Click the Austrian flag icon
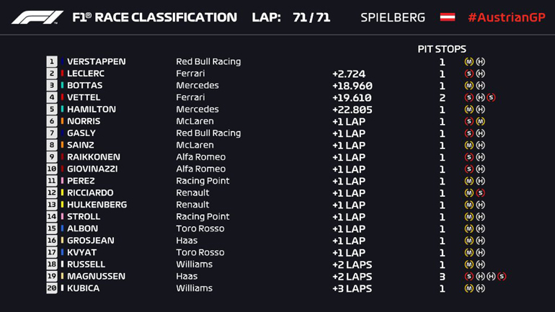Viewport: 555px width, 312px height. [448, 17]
